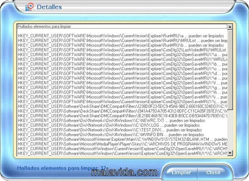Click the scrollbar down arrow

click(230, 153)
